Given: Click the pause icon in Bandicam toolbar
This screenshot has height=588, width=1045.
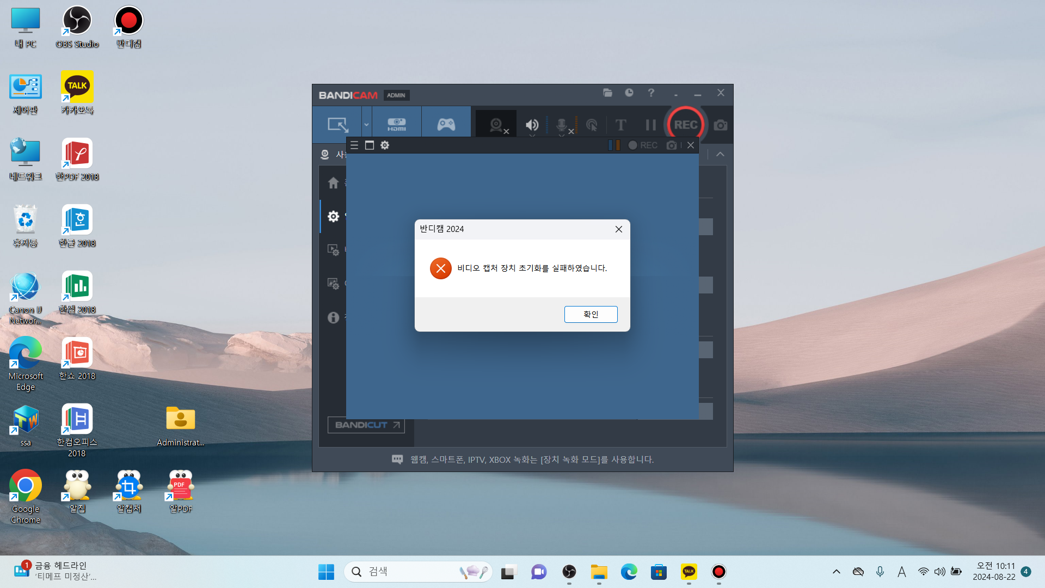Looking at the screenshot, I should click(650, 125).
